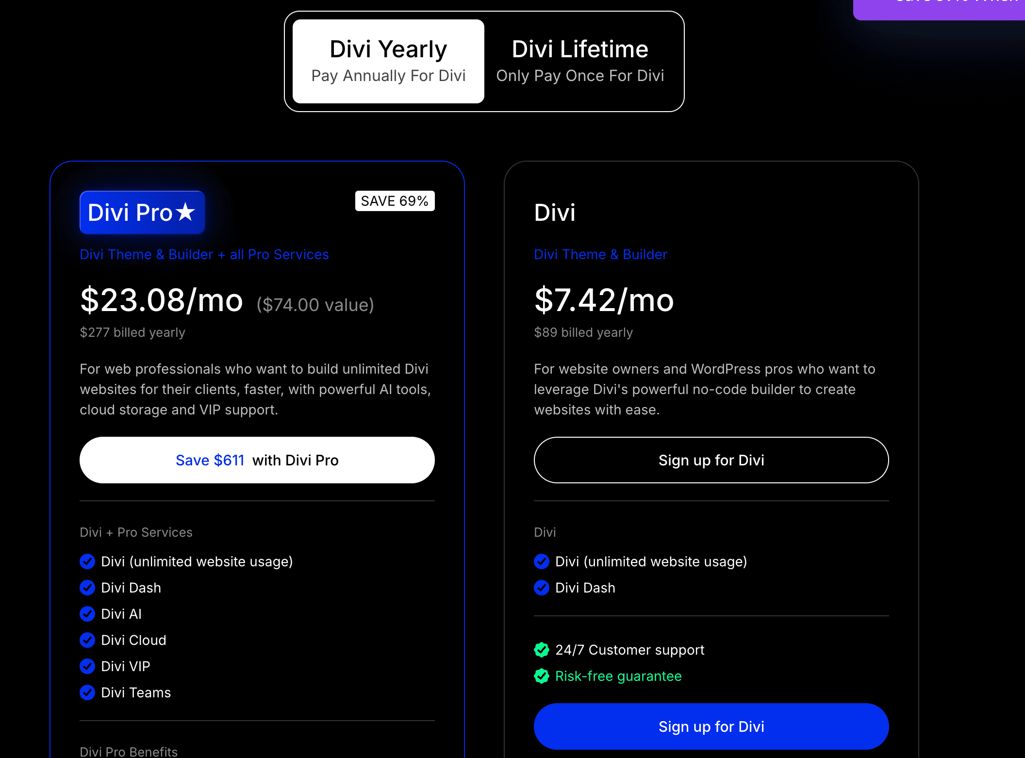Click the blue Sign up for Divi button
This screenshot has height=758, width=1025.
coord(711,726)
